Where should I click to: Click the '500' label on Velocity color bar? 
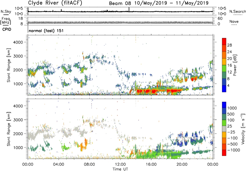point(231,114)
